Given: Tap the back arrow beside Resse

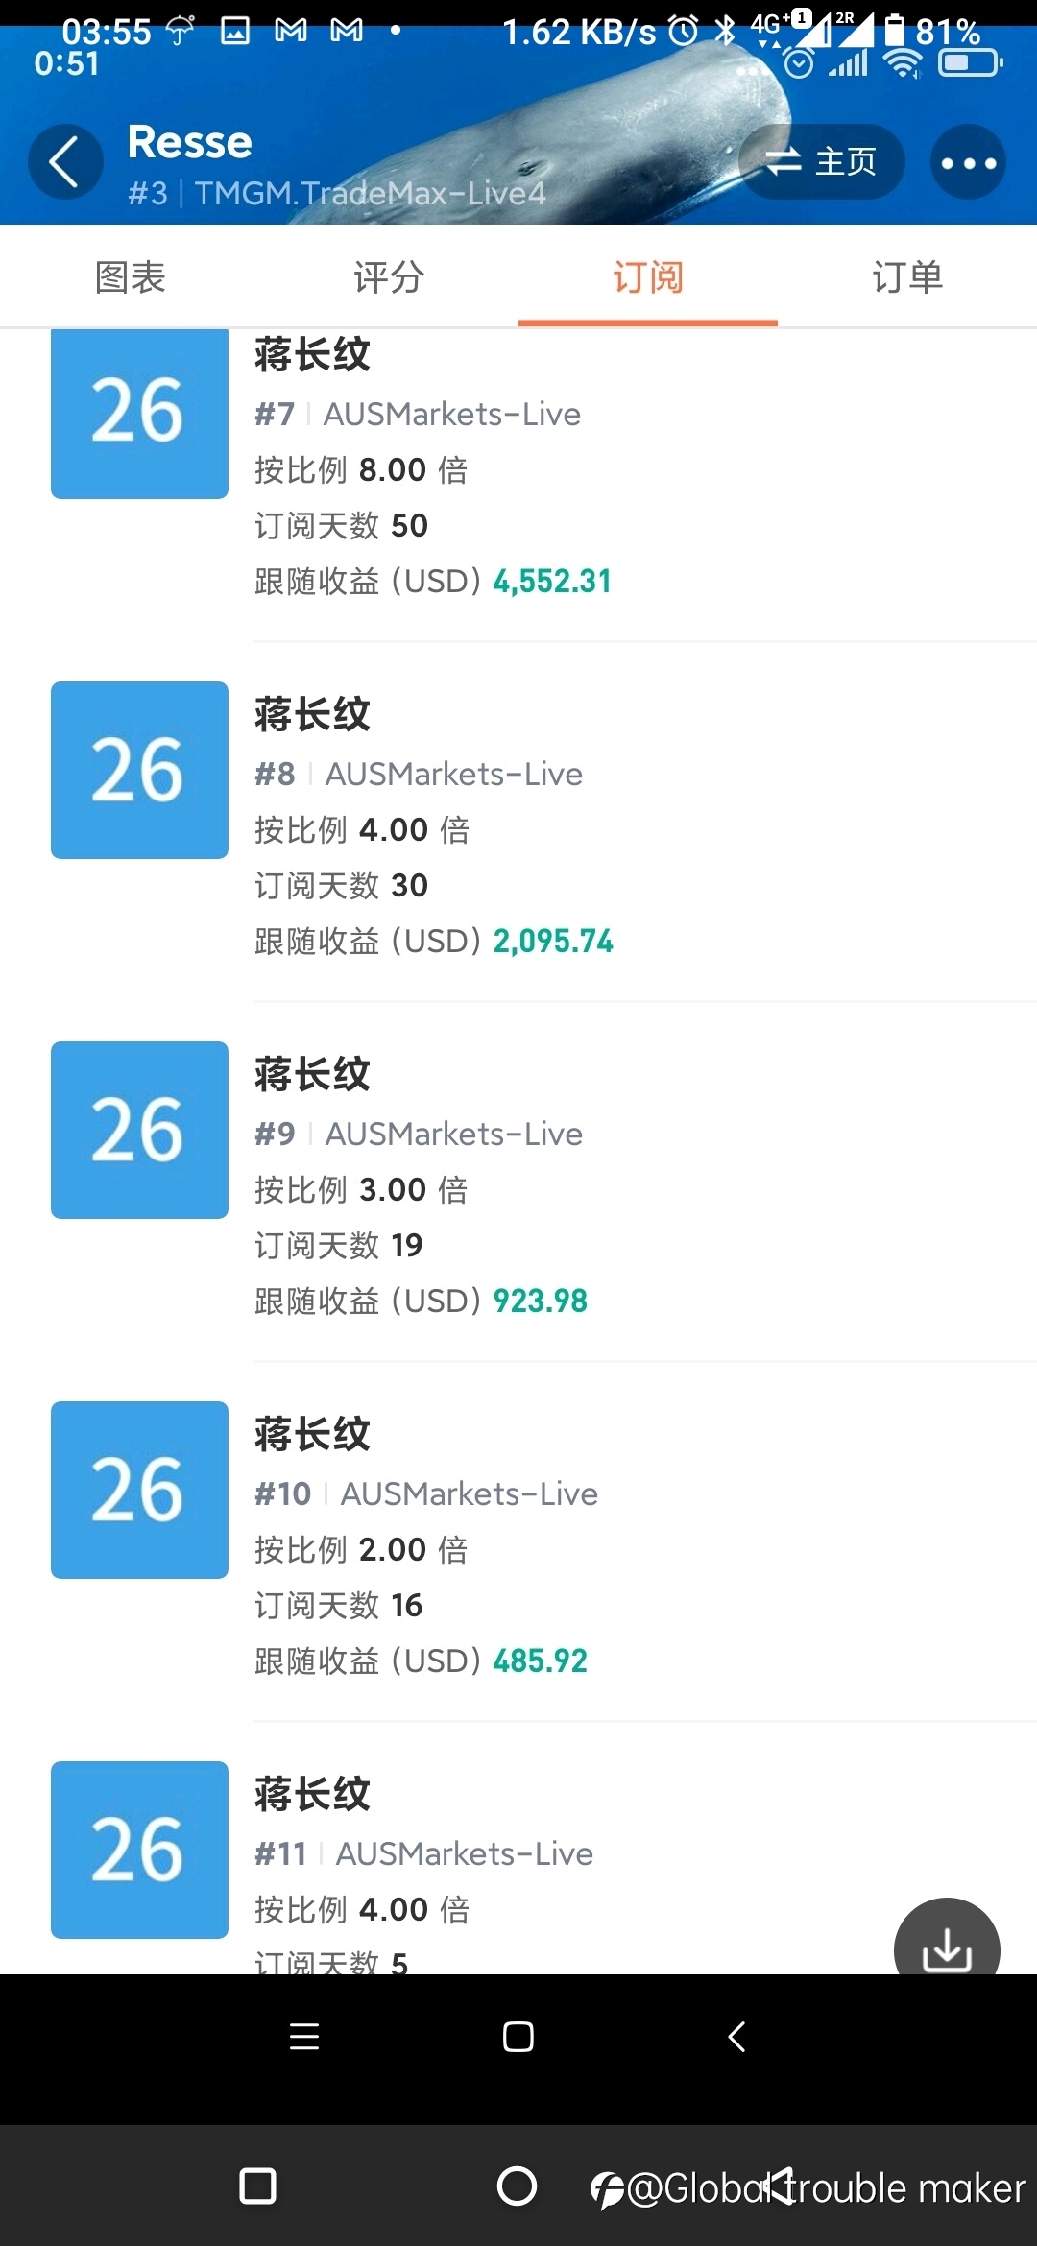Looking at the screenshot, I should [x=65, y=162].
